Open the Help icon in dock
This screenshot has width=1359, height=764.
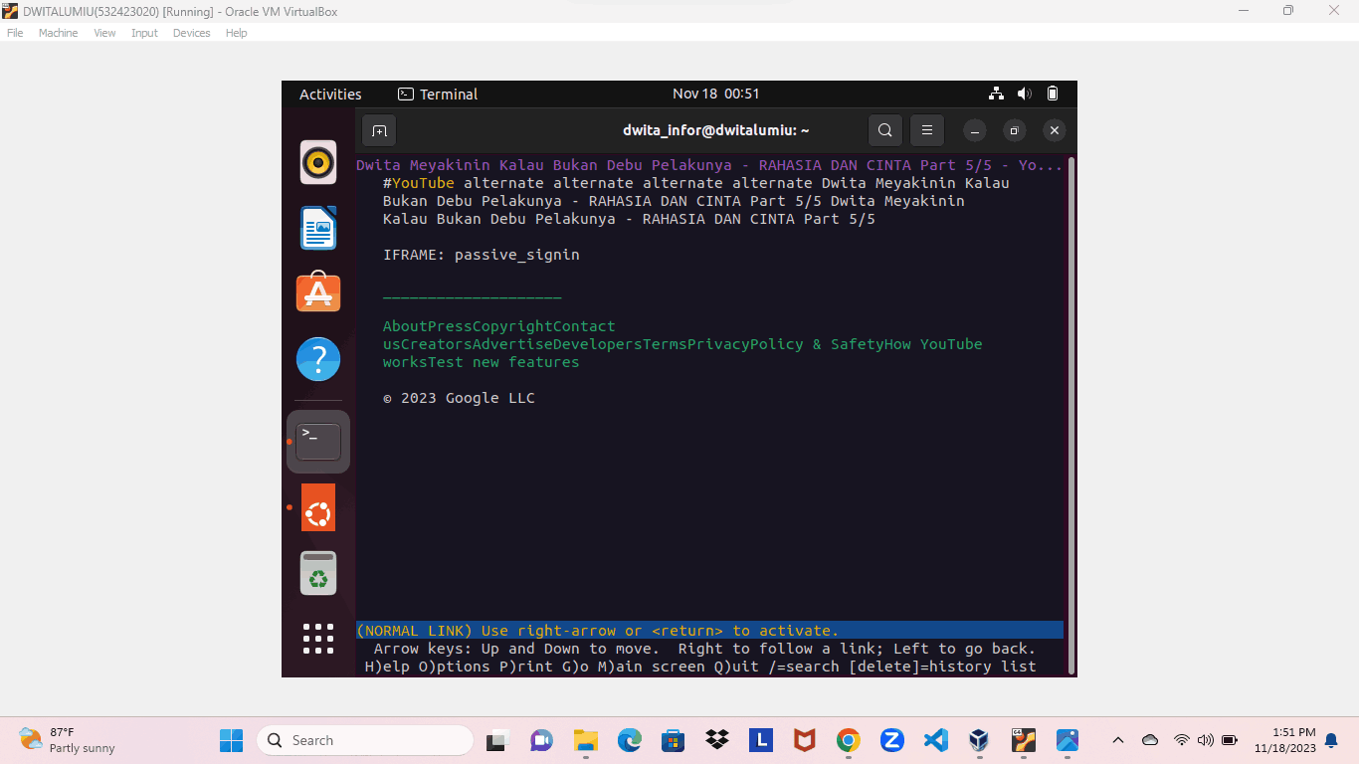click(x=318, y=359)
